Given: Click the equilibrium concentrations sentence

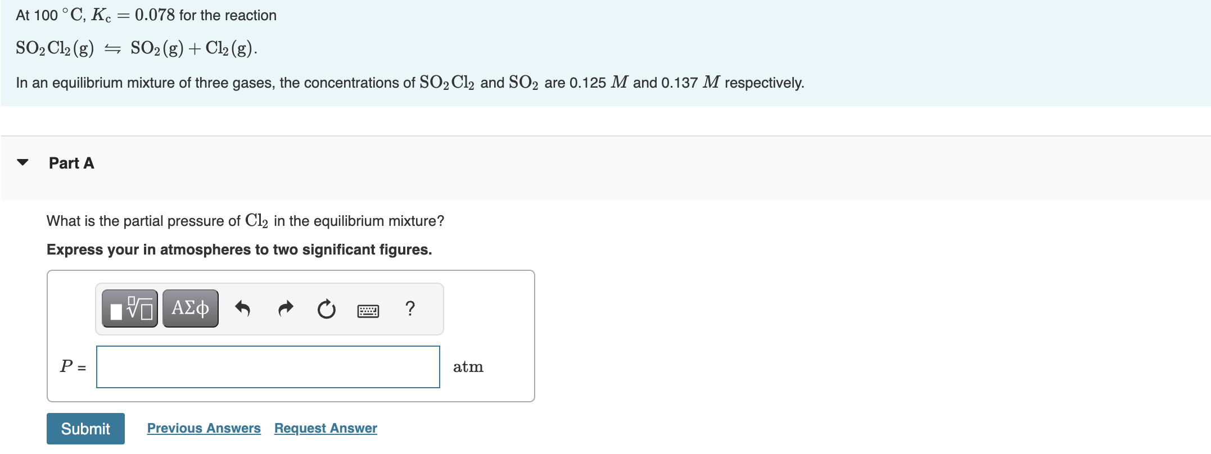Looking at the screenshot, I should point(410,83).
